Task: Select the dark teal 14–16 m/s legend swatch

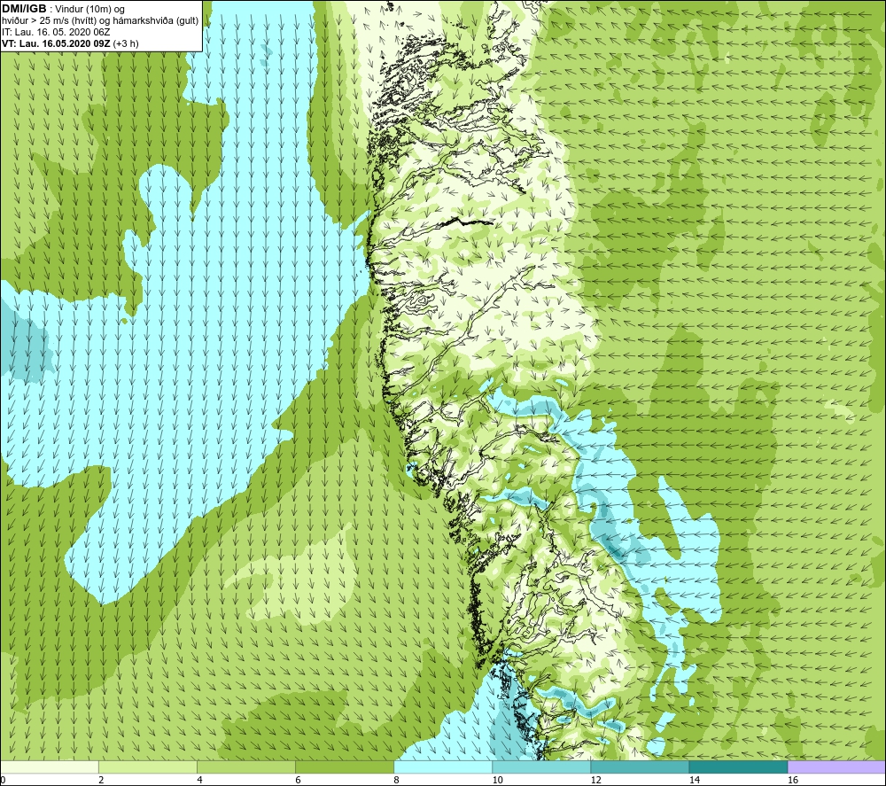Action: click(x=738, y=767)
